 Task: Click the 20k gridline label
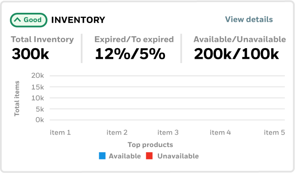[x=38, y=76]
